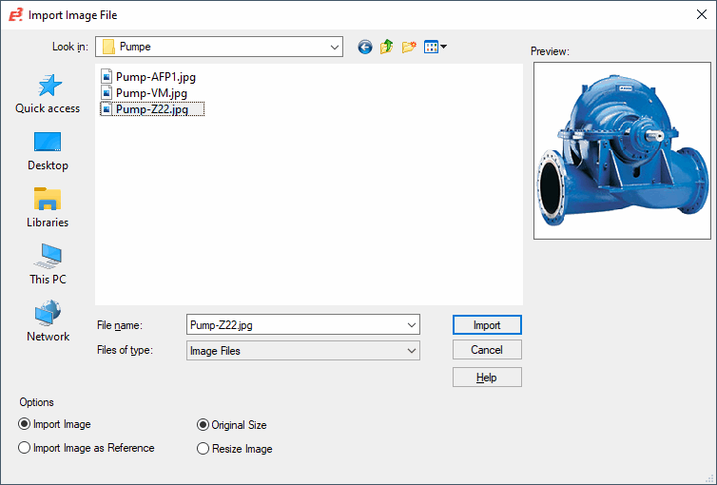
Task: Go to Desktop in sidebar
Action: click(x=48, y=151)
